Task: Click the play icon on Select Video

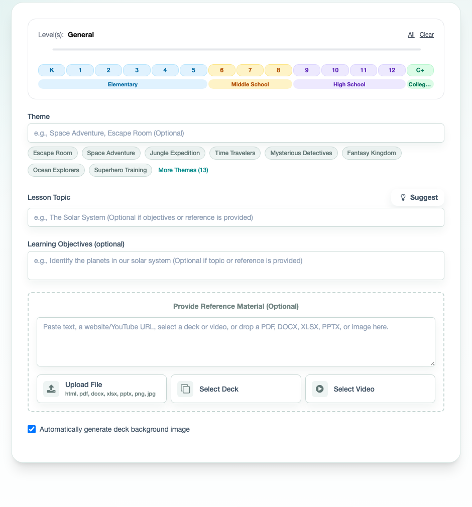Action: [319, 389]
